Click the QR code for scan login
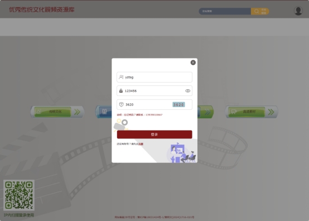The height and width of the screenshot is (221, 309). point(19,195)
